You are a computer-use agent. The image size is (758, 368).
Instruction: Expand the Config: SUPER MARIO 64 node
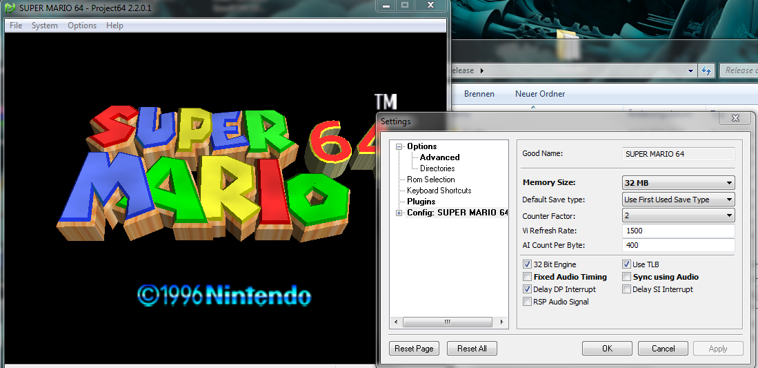coord(399,213)
